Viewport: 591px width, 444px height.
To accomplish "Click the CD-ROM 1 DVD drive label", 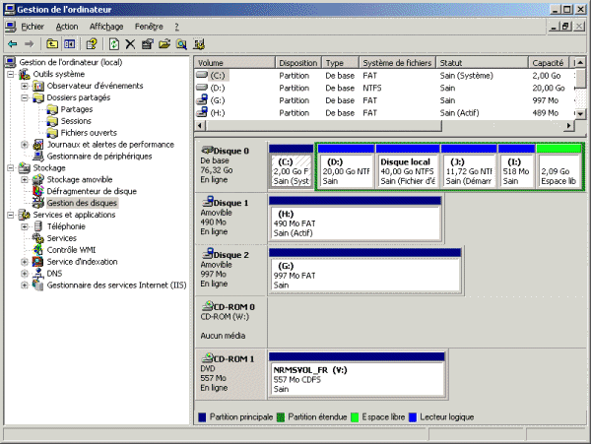I will pos(234,358).
